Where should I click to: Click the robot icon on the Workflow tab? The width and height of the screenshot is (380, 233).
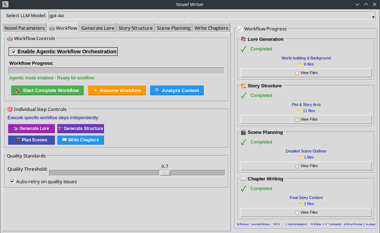pyautogui.click(x=52, y=28)
